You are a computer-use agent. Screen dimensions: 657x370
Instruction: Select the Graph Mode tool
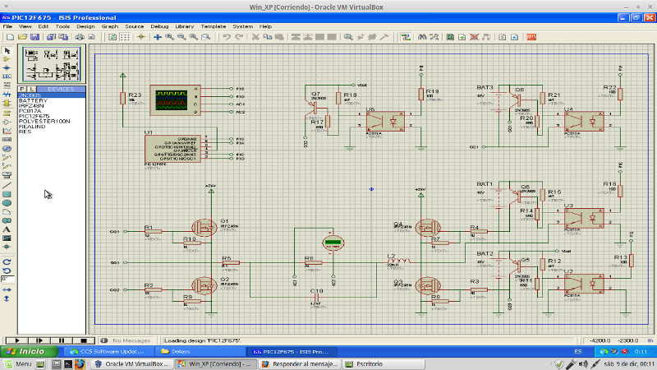(7, 132)
